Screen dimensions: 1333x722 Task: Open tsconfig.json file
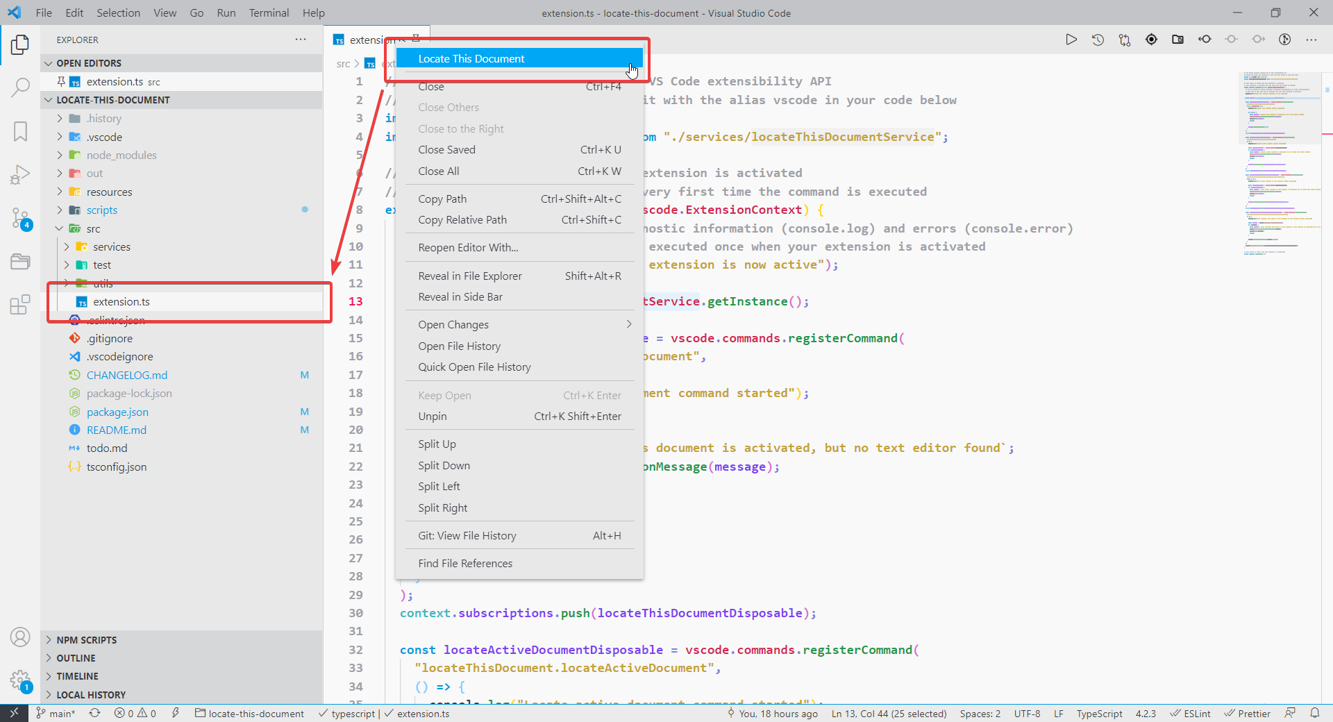coord(182,467)
